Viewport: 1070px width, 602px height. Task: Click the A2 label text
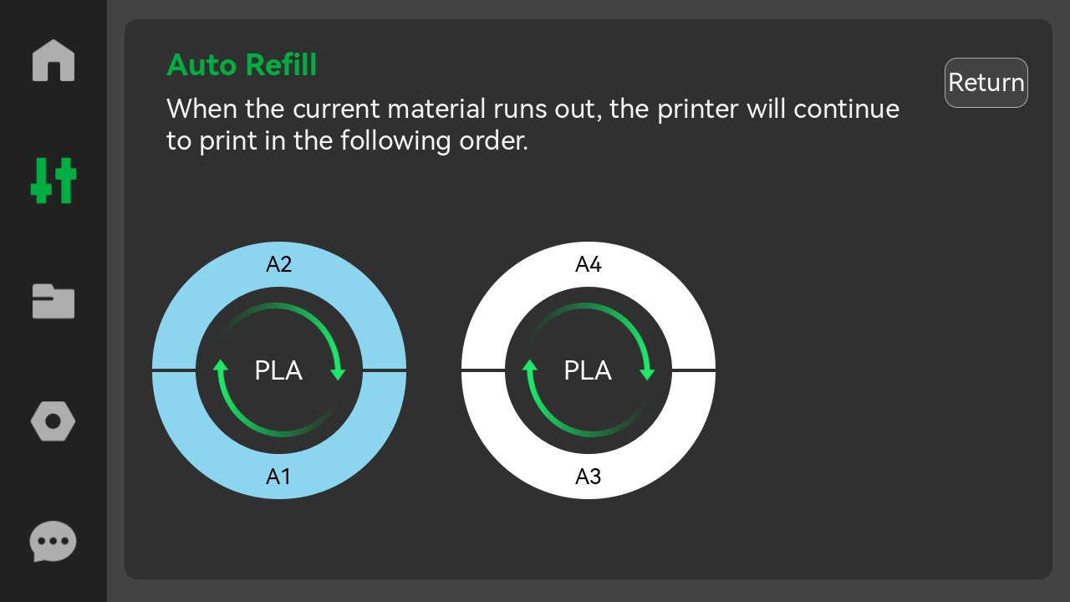[279, 264]
